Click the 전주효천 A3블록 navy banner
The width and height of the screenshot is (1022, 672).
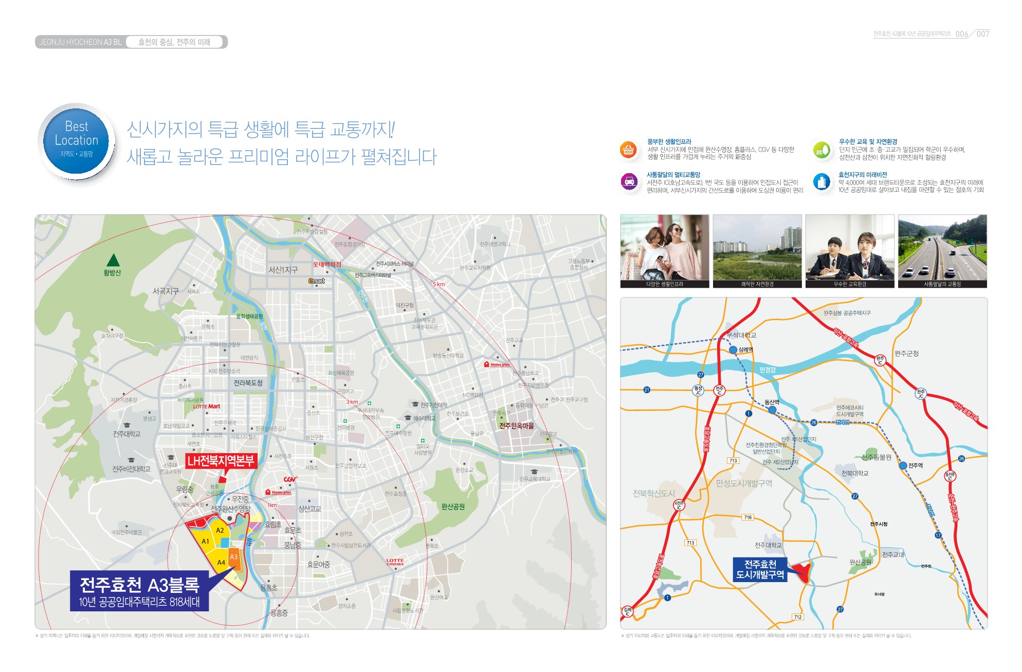(139, 591)
